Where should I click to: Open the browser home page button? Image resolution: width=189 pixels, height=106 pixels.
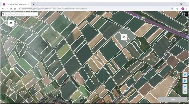(15, 9)
